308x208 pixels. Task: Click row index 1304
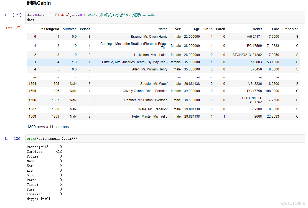pyautogui.click(x=32, y=84)
